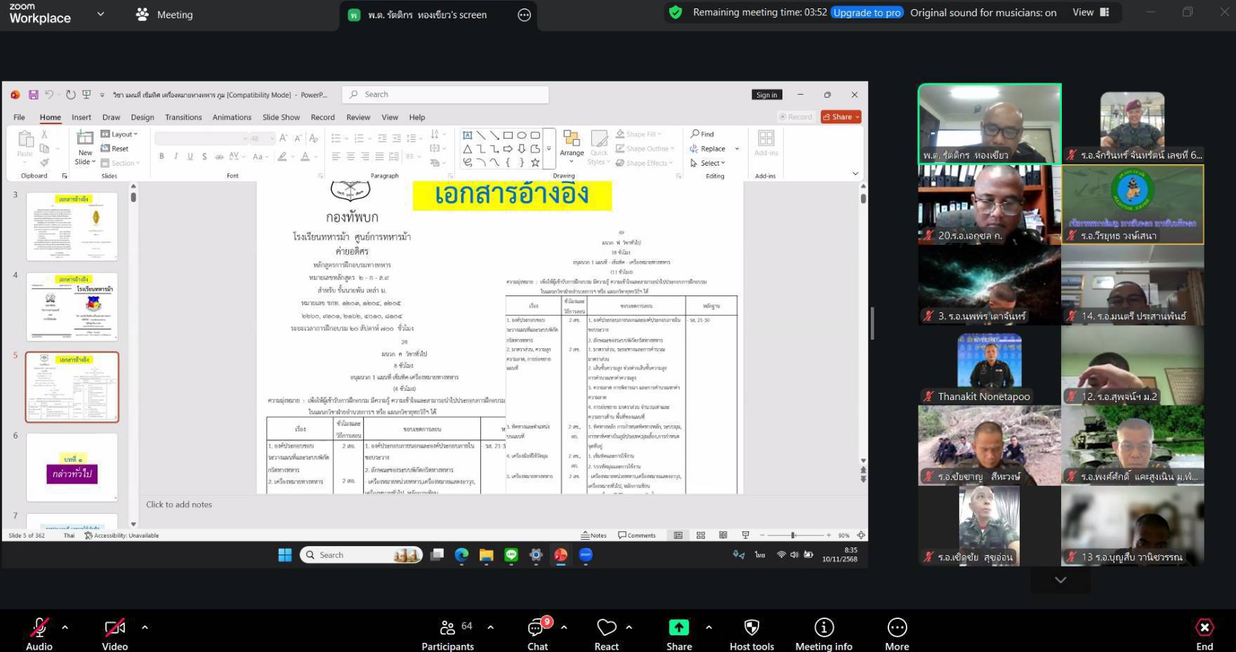Expand the video options arrow beside Video
The image size is (1236, 652).
(x=145, y=627)
